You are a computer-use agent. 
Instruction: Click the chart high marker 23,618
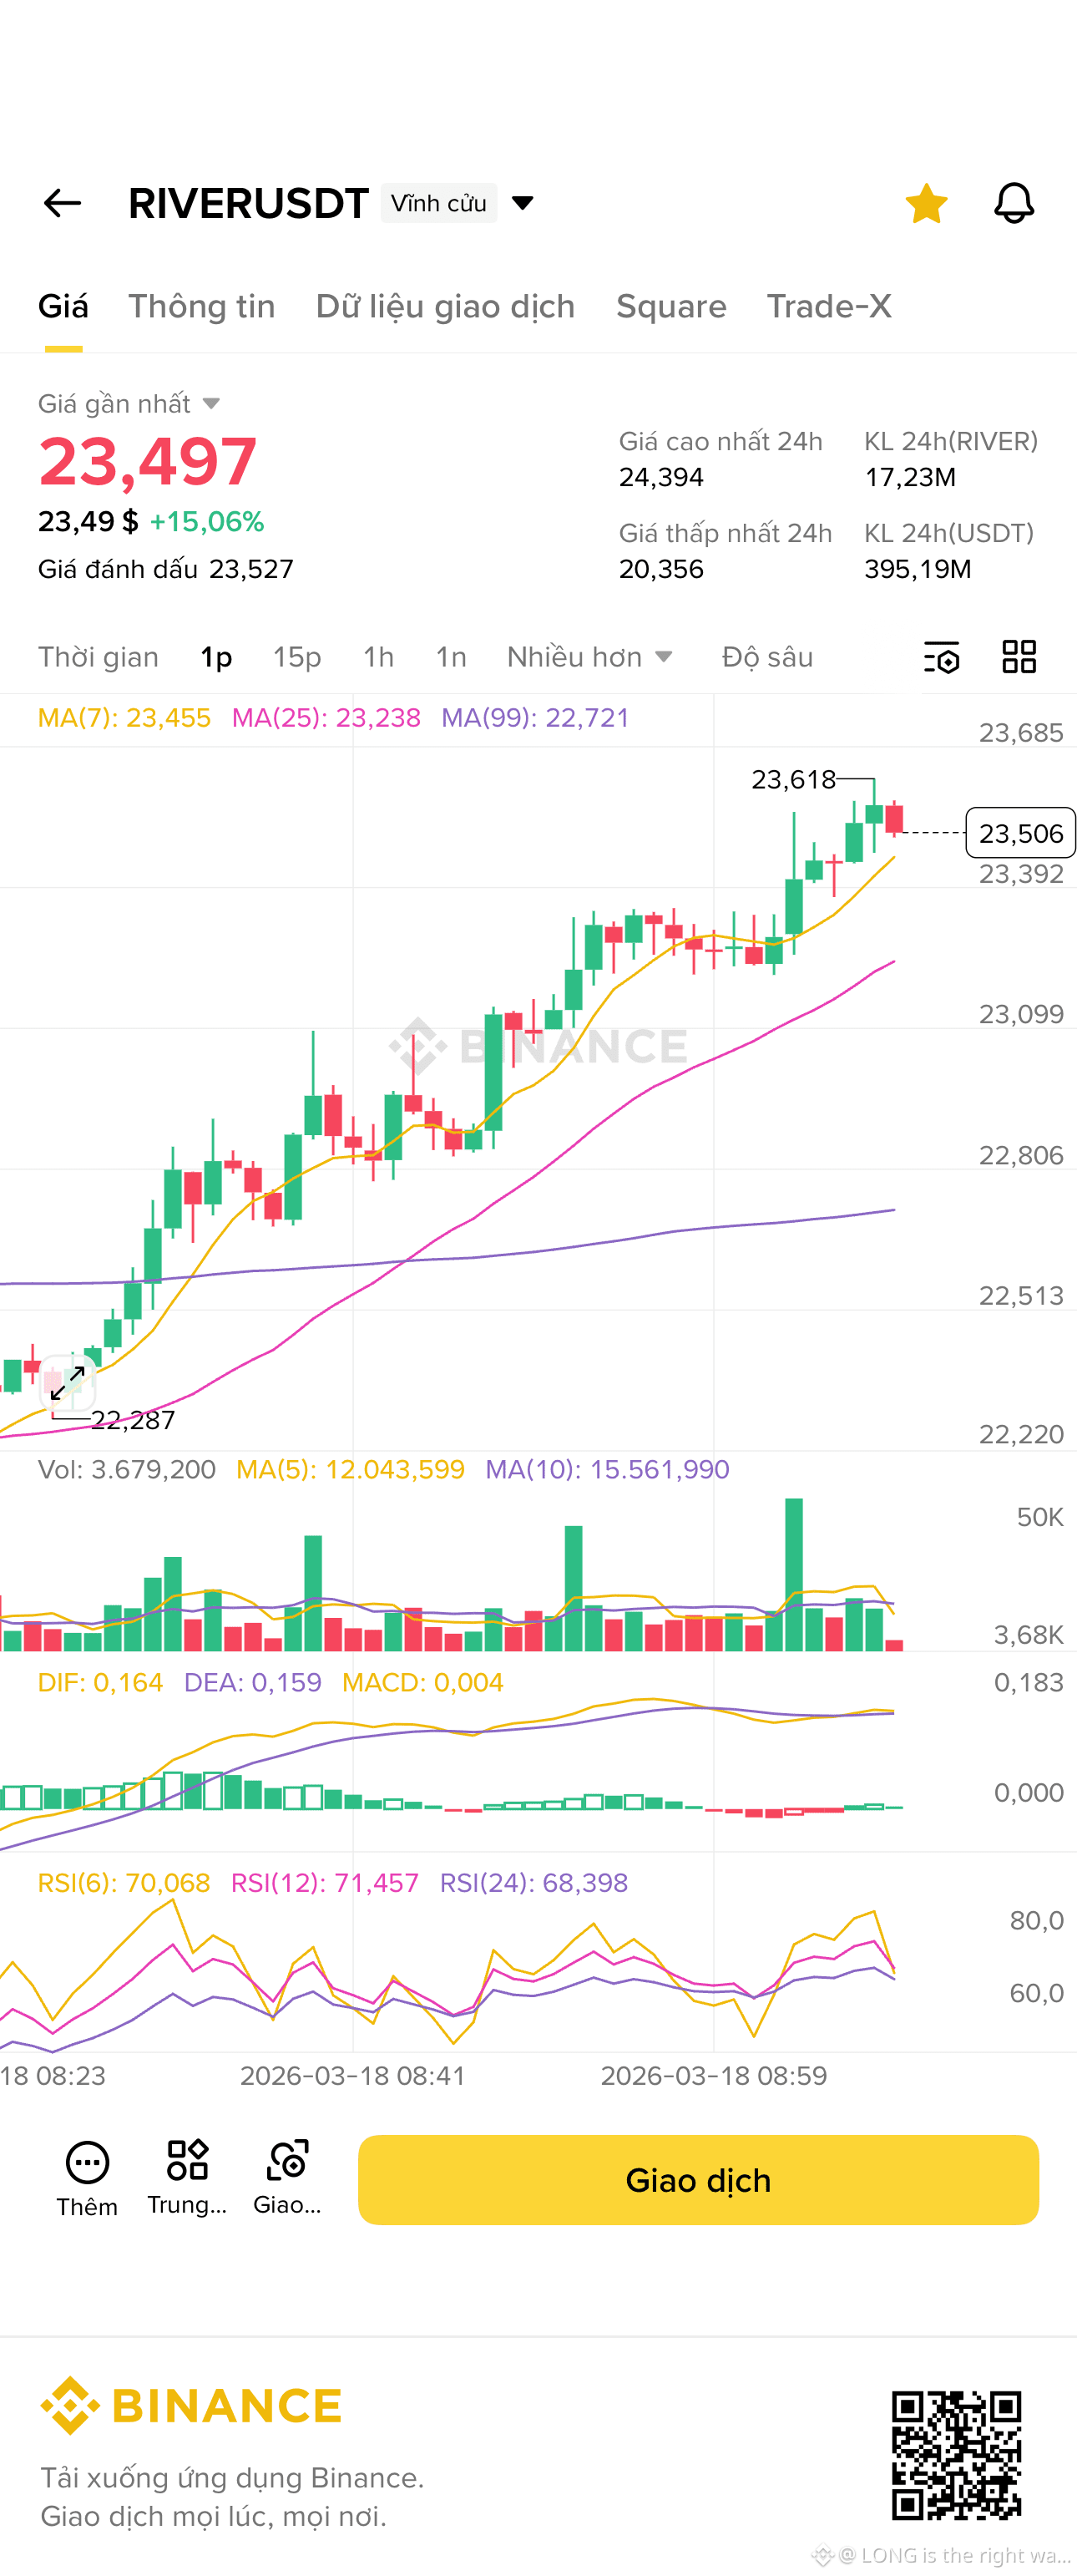pyautogui.click(x=793, y=779)
